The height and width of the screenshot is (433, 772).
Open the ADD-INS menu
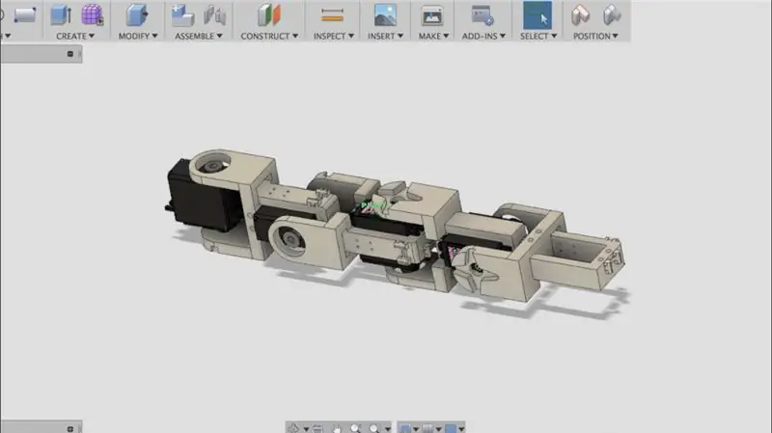coord(483,36)
